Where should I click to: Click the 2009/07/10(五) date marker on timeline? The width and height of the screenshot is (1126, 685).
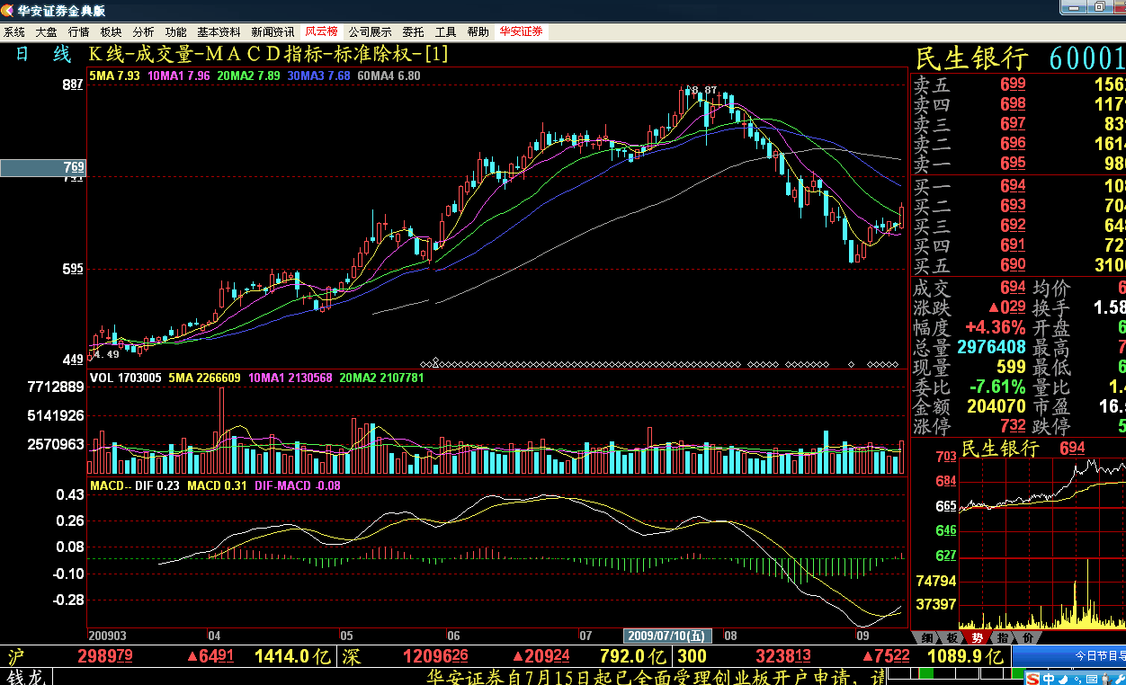pyautogui.click(x=668, y=636)
